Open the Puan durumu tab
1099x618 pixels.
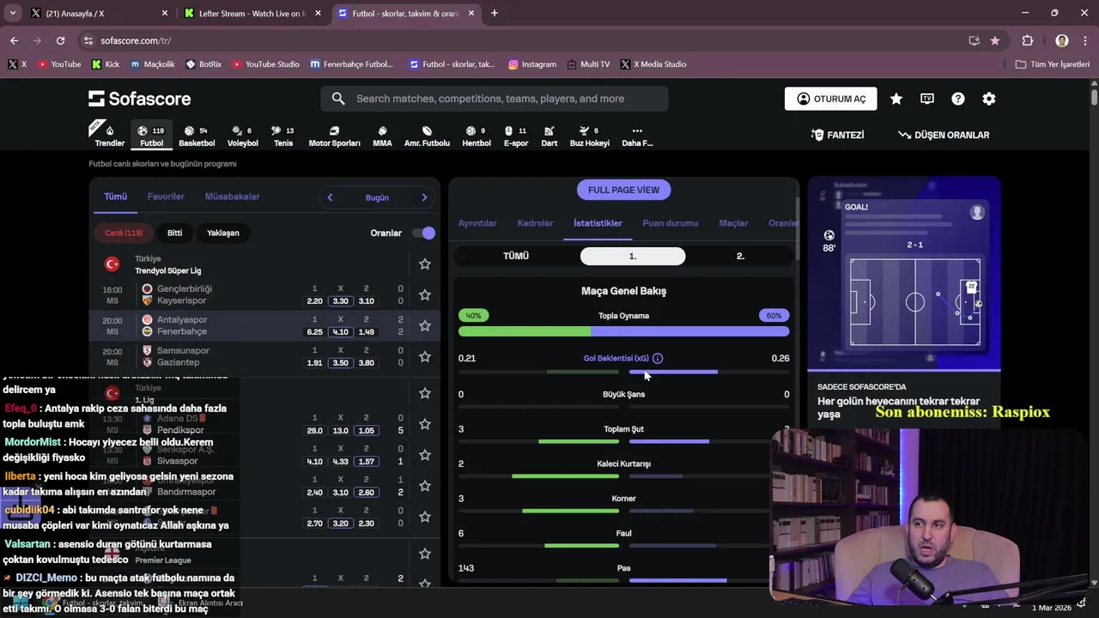tap(671, 223)
